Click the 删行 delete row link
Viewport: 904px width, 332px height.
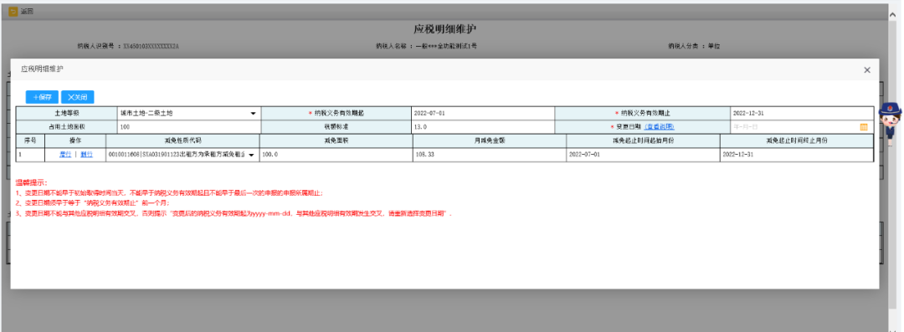[x=86, y=155]
